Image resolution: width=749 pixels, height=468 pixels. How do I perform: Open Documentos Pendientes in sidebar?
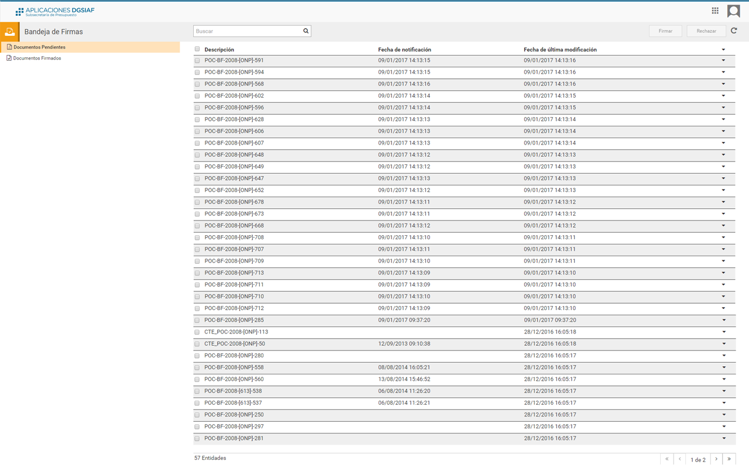pyautogui.click(x=39, y=47)
